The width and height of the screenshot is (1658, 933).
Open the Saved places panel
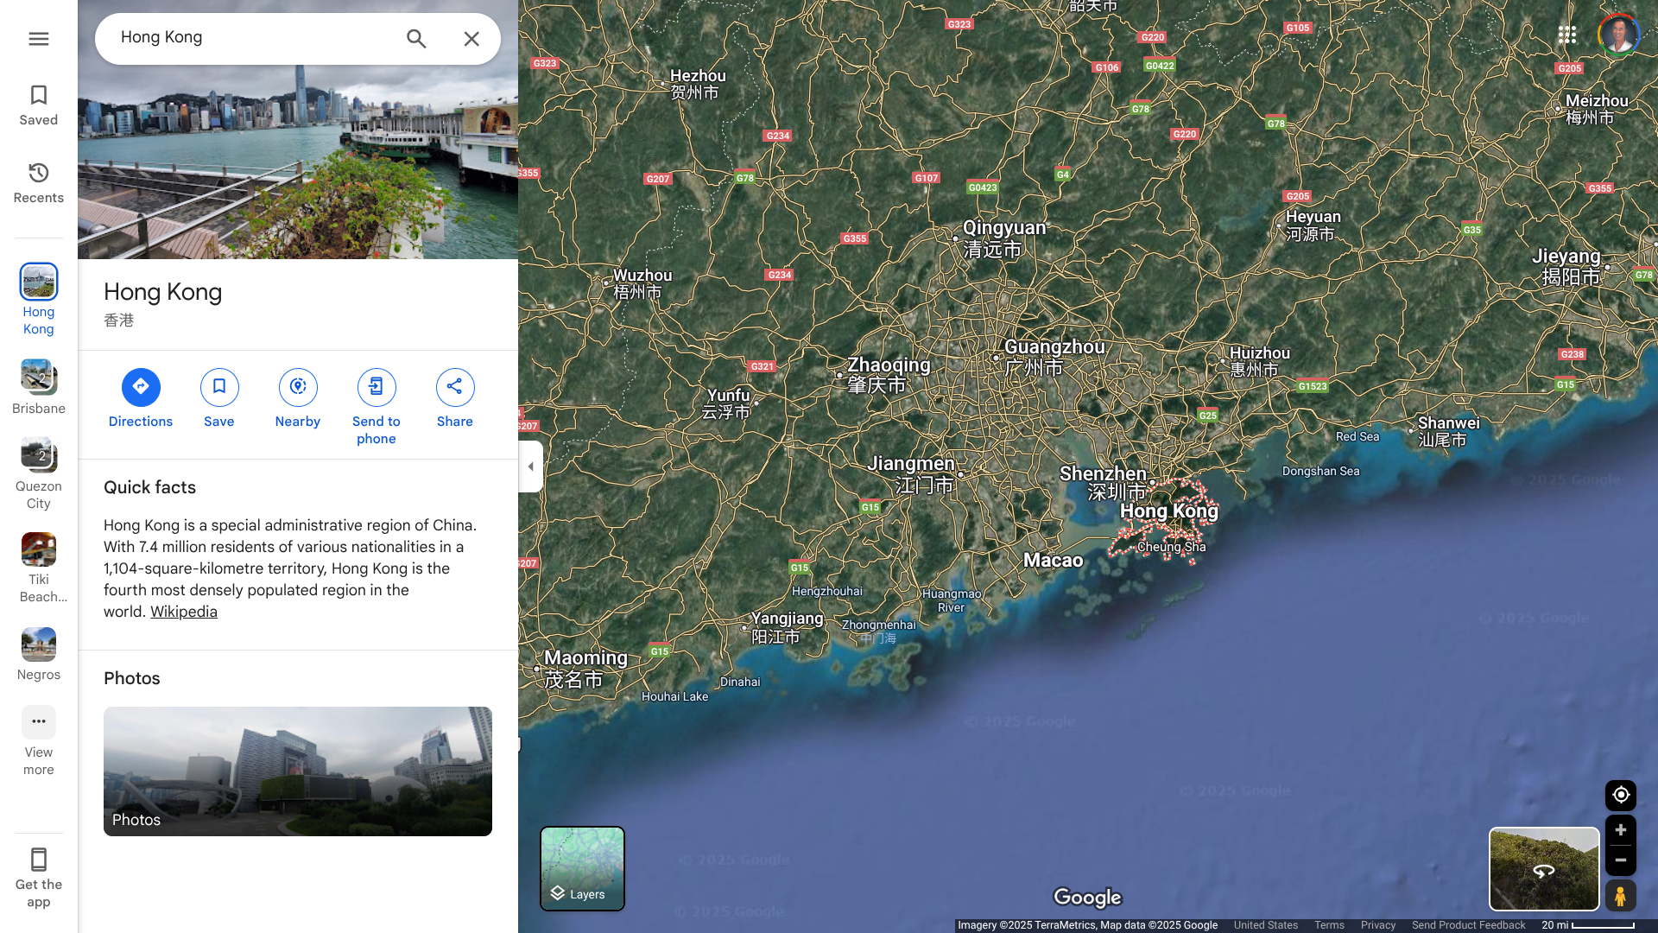[38, 105]
